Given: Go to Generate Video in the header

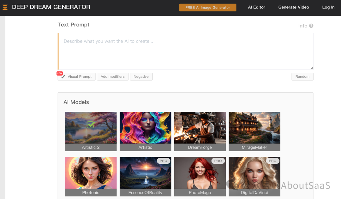Looking at the screenshot, I should (294, 7).
